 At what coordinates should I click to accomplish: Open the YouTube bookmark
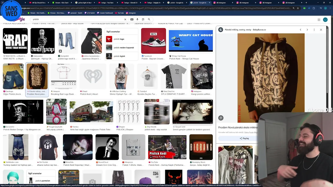pos(119,13)
